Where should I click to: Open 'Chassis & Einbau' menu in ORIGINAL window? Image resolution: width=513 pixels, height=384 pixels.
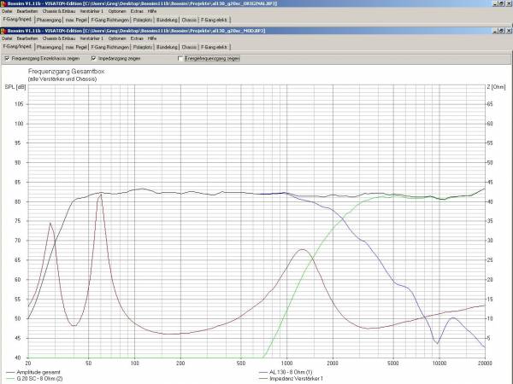tap(59, 11)
